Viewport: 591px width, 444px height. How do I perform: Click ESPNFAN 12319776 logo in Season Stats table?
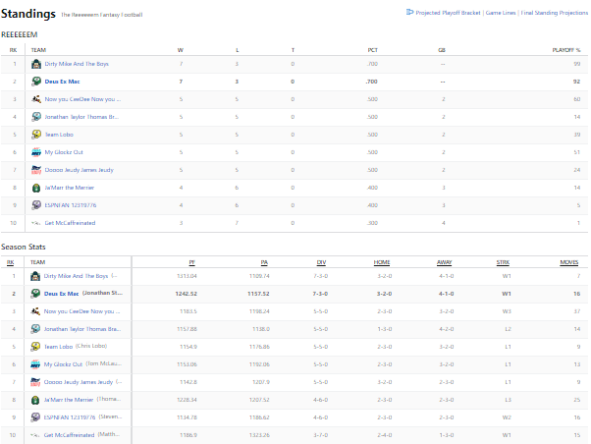[36, 416]
